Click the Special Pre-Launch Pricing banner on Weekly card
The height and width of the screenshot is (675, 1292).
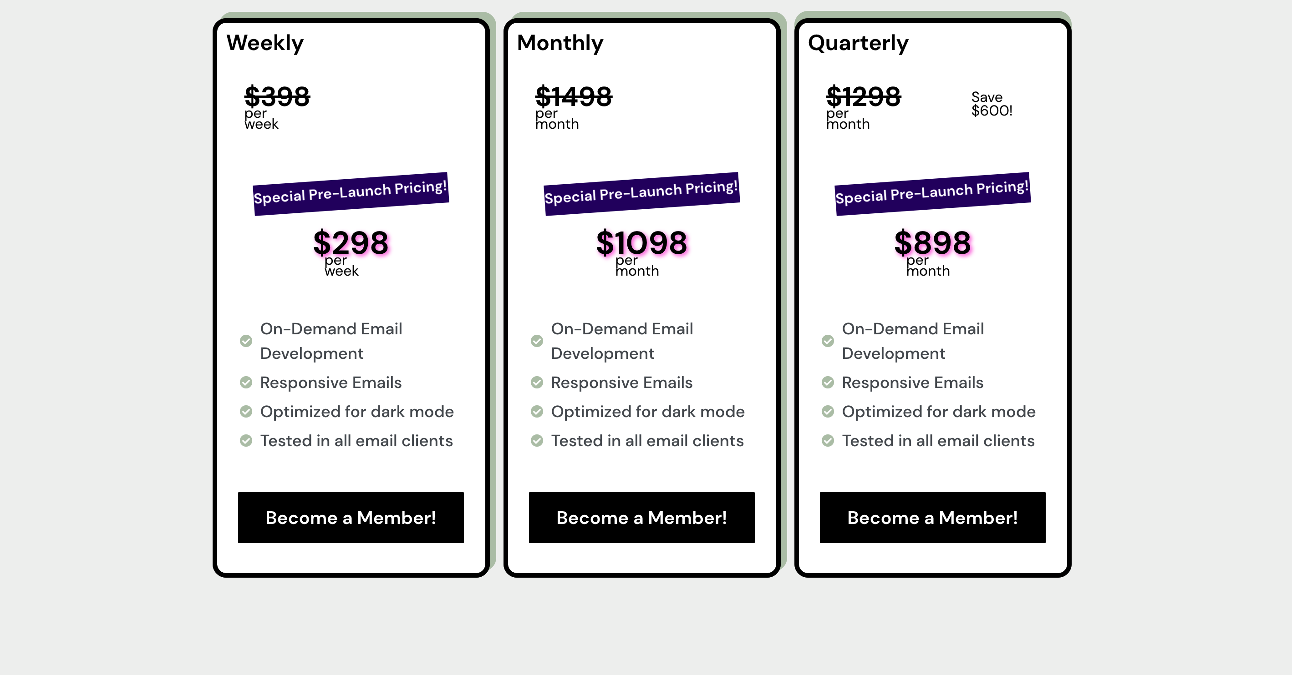pos(351,194)
